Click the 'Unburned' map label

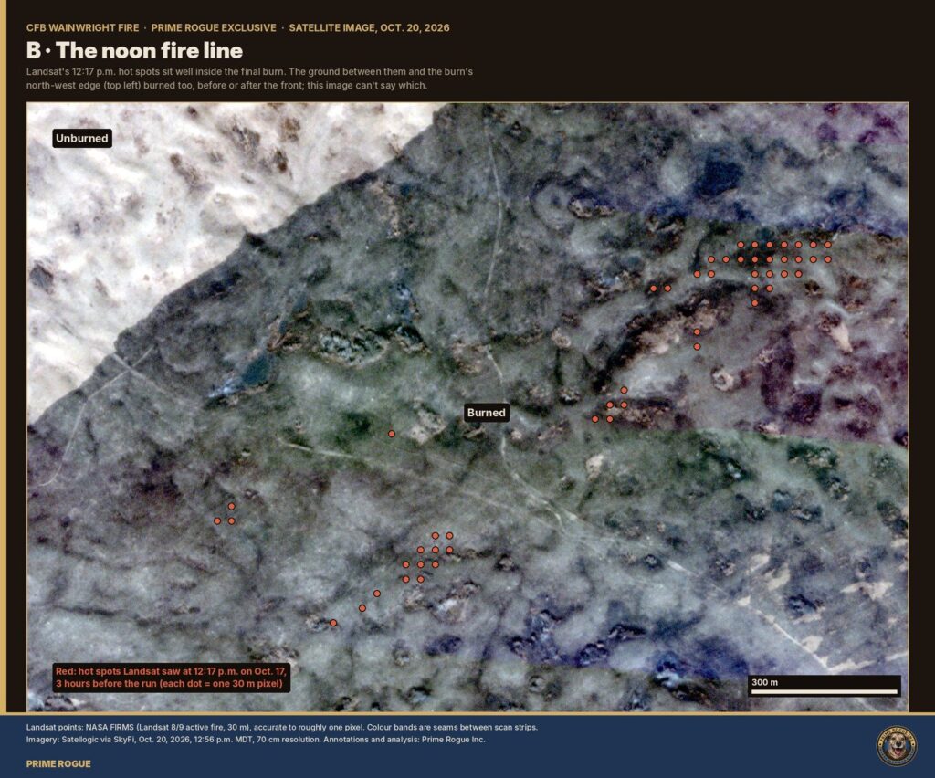(81, 138)
